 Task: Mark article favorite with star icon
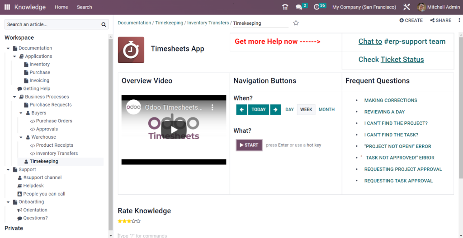(296, 23)
